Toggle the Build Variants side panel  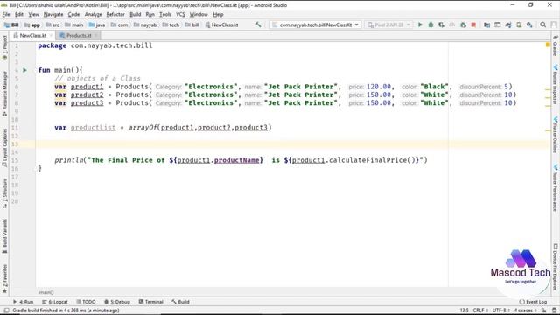tap(4, 236)
